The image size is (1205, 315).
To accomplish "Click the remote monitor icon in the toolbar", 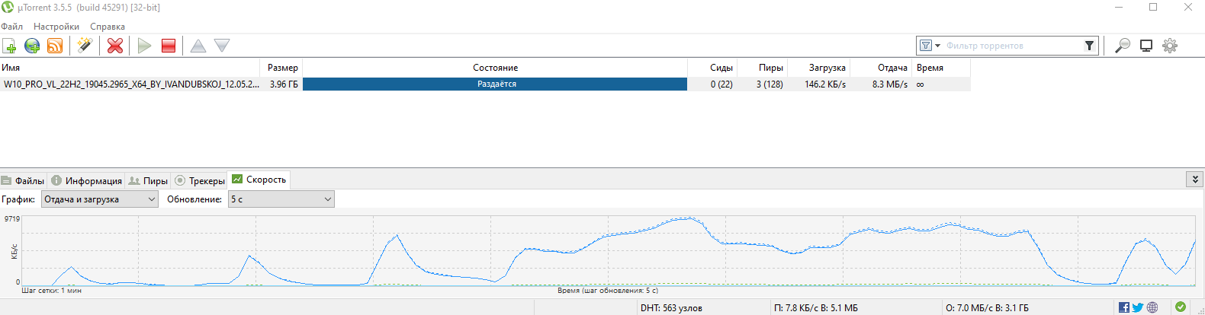I will click(1146, 46).
